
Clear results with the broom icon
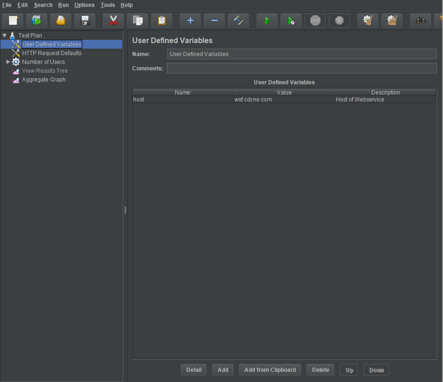368,20
